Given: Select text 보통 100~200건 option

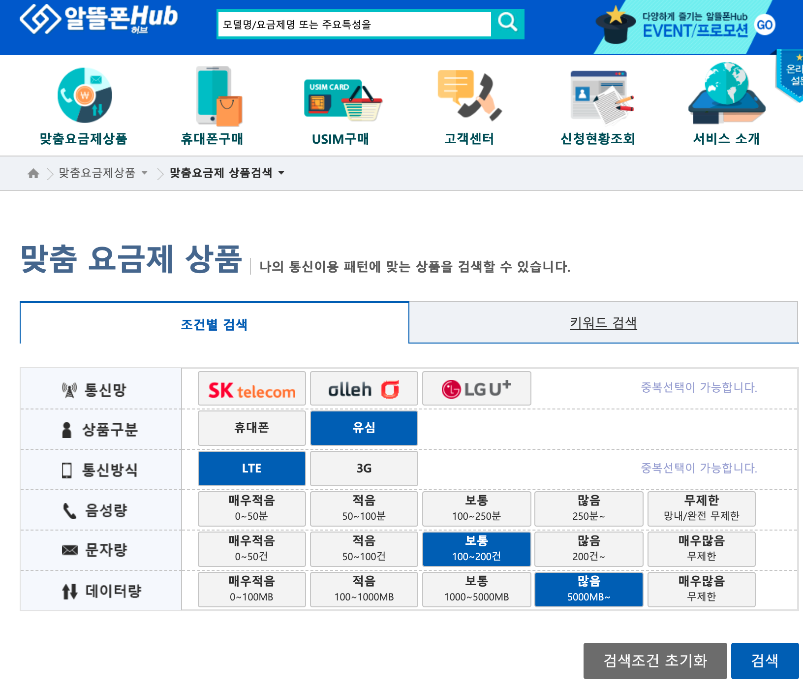Looking at the screenshot, I should coord(477,549).
